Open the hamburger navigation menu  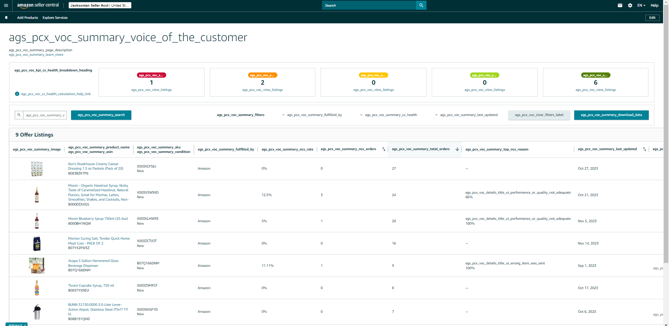pyautogui.click(x=6, y=6)
